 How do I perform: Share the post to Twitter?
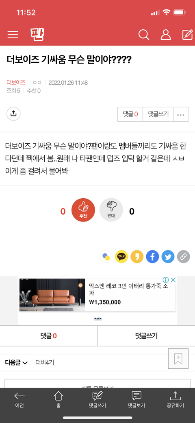(168, 256)
